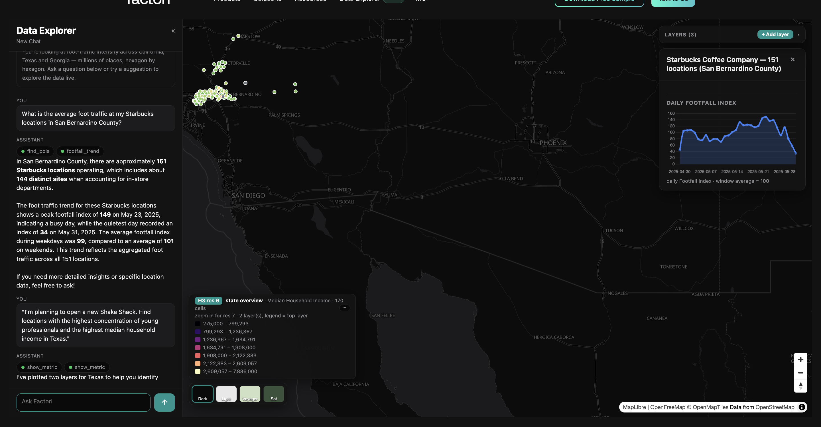Open the OpenStreetMap attribution link

click(x=775, y=407)
